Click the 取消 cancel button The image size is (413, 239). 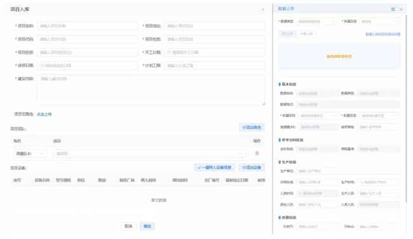pyautogui.click(x=128, y=226)
